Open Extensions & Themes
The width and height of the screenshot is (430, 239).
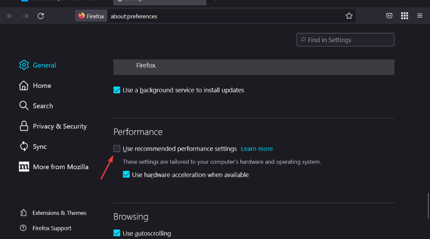[x=53, y=213]
